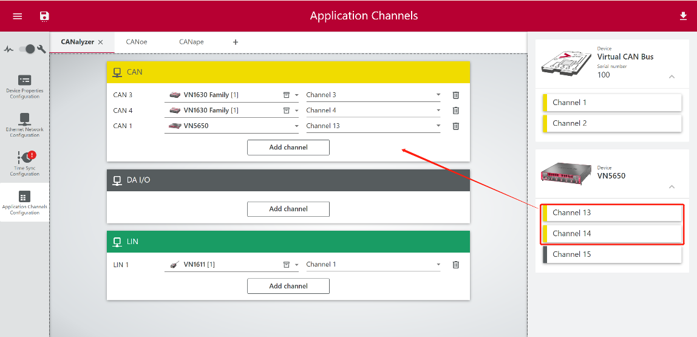697x337 pixels.
Task: Select Channel 14 of VN5650
Action: pos(612,233)
